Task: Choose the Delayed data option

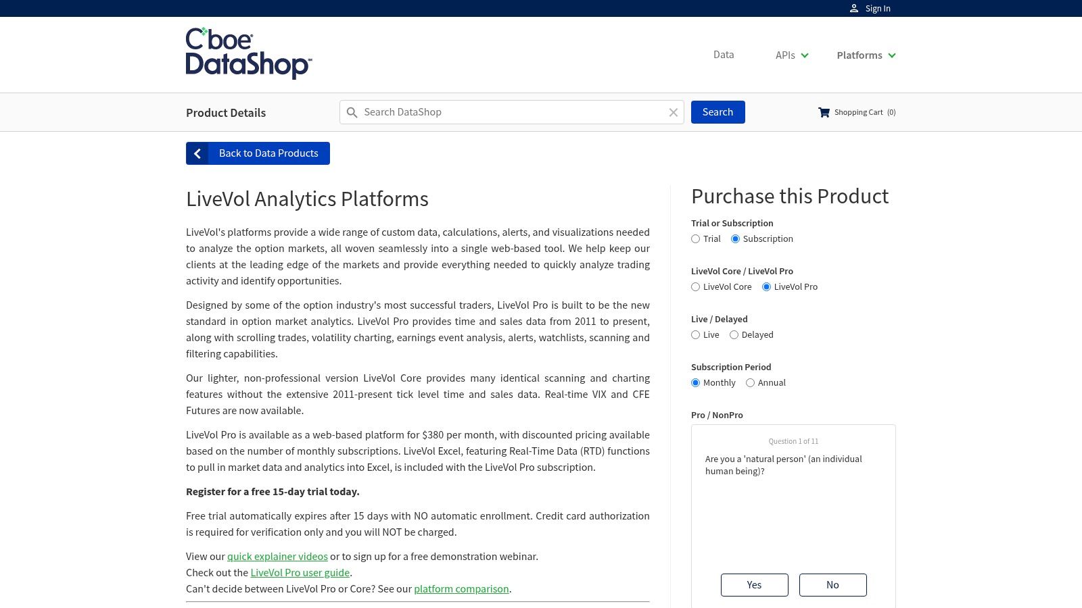Action: click(x=734, y=335)
